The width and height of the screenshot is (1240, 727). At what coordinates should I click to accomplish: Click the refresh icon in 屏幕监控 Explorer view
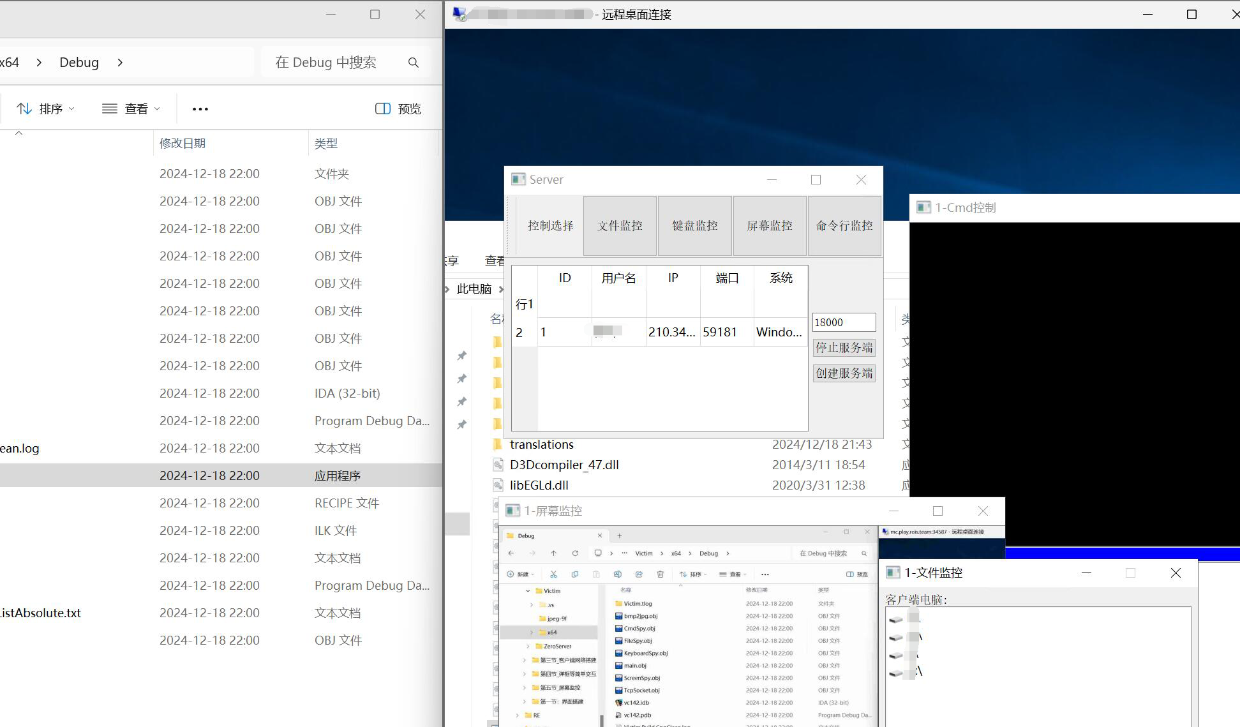tap(575, 553)
